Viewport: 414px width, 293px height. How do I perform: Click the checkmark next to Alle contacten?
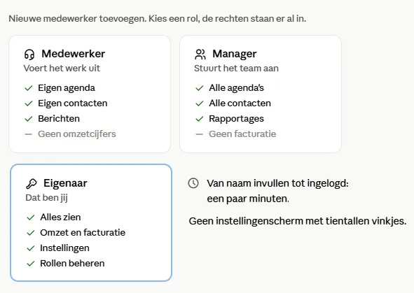(200, 103)
